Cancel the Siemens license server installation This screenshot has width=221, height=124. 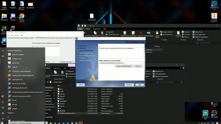(x=80, y=85)
